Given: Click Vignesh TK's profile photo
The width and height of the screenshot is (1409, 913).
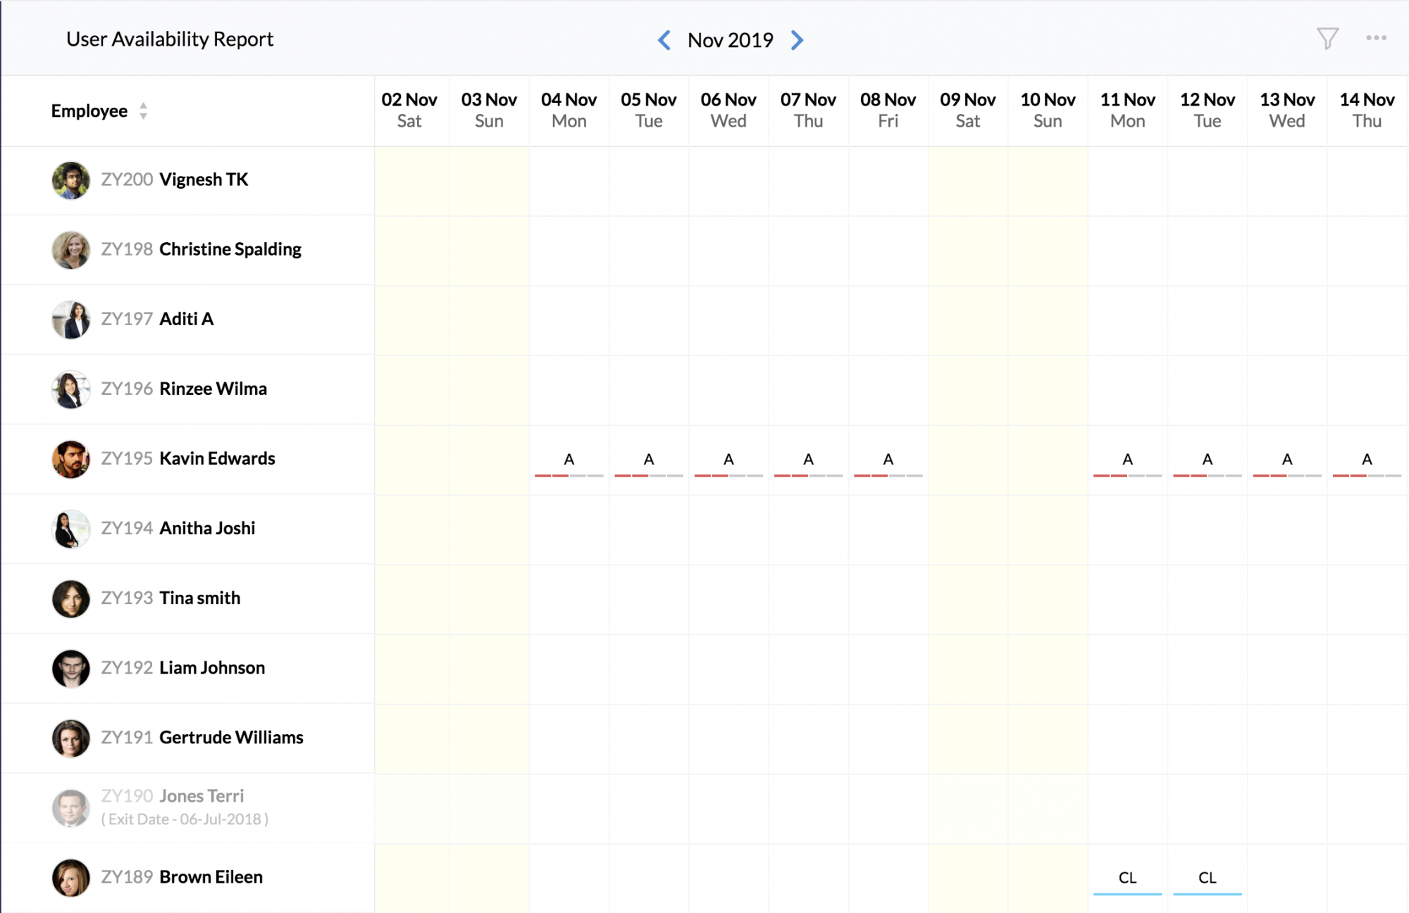Looking at the screenshot, I should click(70, 180).
